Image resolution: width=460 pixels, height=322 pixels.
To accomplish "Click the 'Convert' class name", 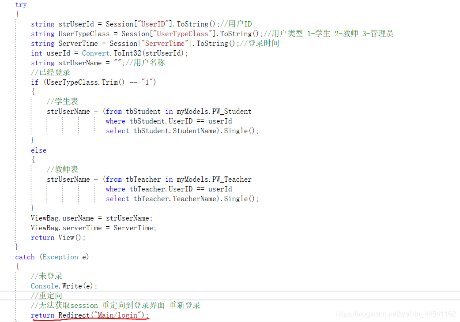I will [96, 53].
